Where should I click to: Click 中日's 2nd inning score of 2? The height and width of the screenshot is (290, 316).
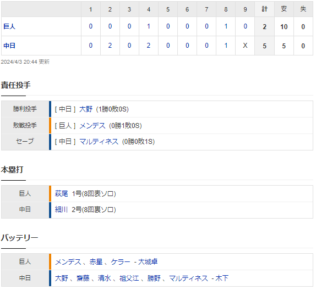pos(110,46)
